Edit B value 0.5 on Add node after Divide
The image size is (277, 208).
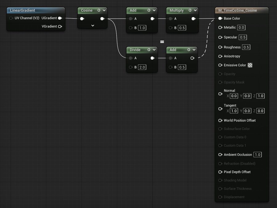click(x=182, y=67)
